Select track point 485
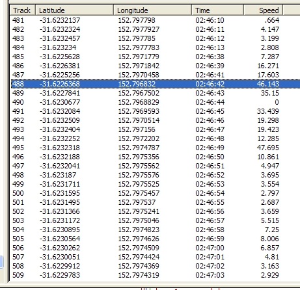 tap(156, 57)
